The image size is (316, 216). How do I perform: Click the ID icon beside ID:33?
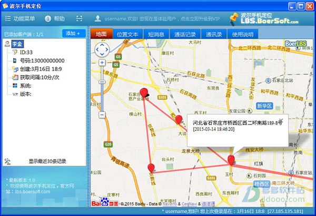click(x=15, y=52)
